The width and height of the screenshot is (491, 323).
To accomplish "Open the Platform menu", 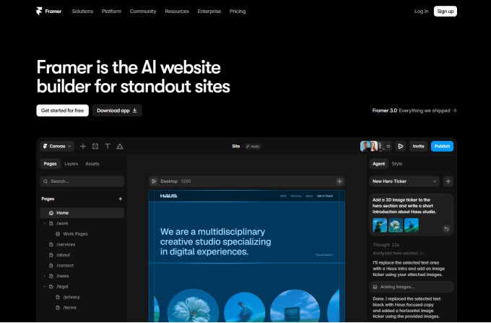I will pos(111,12).
